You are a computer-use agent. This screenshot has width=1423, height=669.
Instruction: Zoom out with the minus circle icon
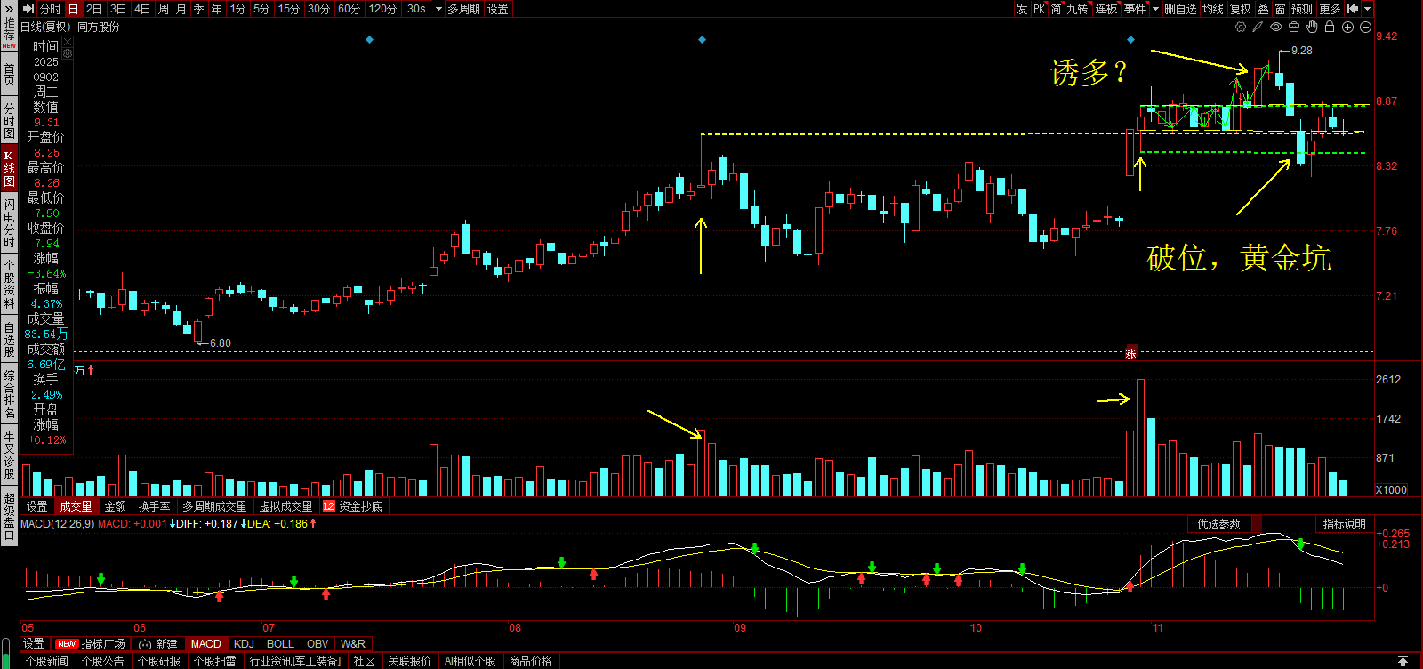point(1365,27)
